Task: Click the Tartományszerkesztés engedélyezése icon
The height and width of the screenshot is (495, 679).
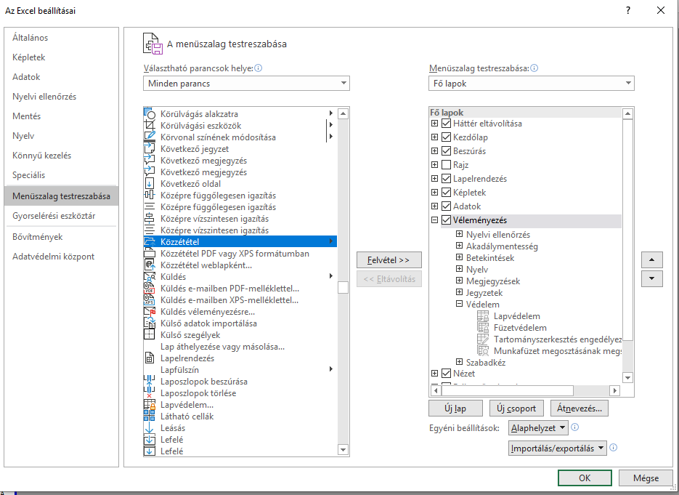Action: 483,339
